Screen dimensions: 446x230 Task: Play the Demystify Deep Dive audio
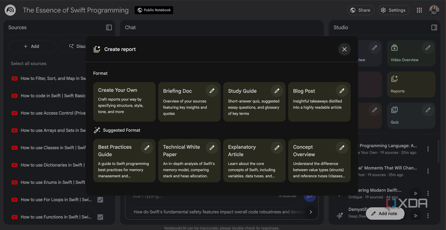click(416, 216)
